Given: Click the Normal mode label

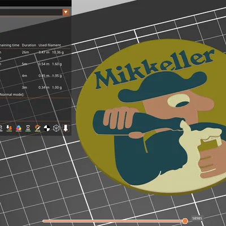Looking at the screenshot, I should (x=12, y=94).
